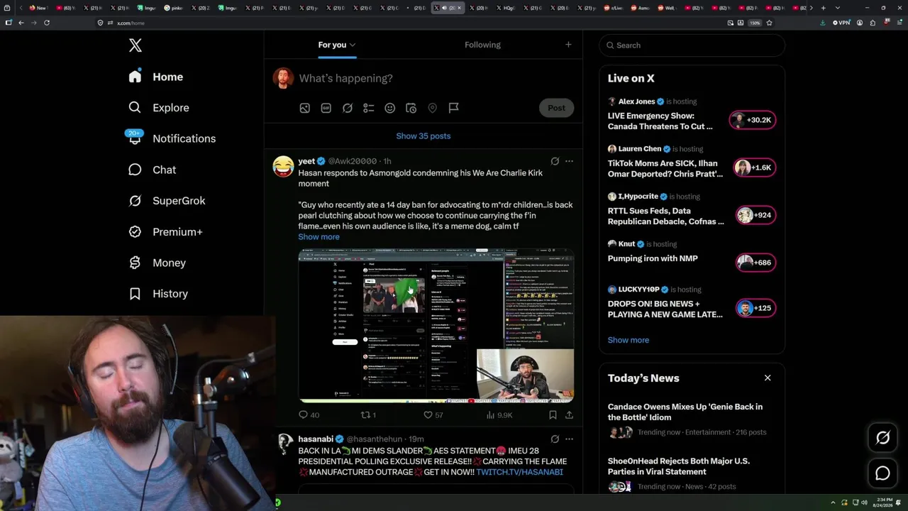
Task: Show 35 new posts
Action: point(423,136)
